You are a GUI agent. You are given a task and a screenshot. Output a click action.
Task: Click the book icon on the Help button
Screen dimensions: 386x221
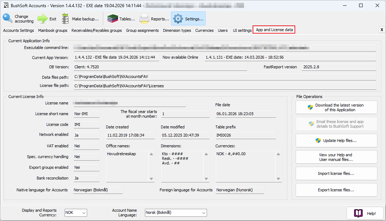click(x=358, y=213)
